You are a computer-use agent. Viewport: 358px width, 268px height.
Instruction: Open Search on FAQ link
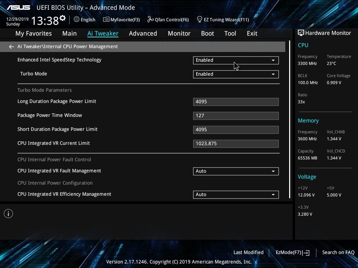(x=338, y=253)
